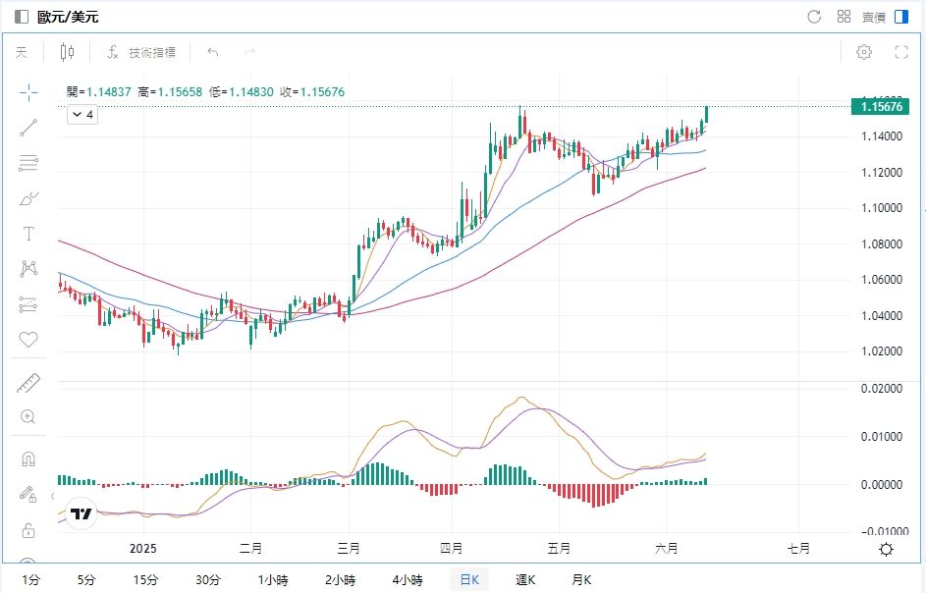
Task: Open the candlestick chart style picker
Action: coord(67,52)
